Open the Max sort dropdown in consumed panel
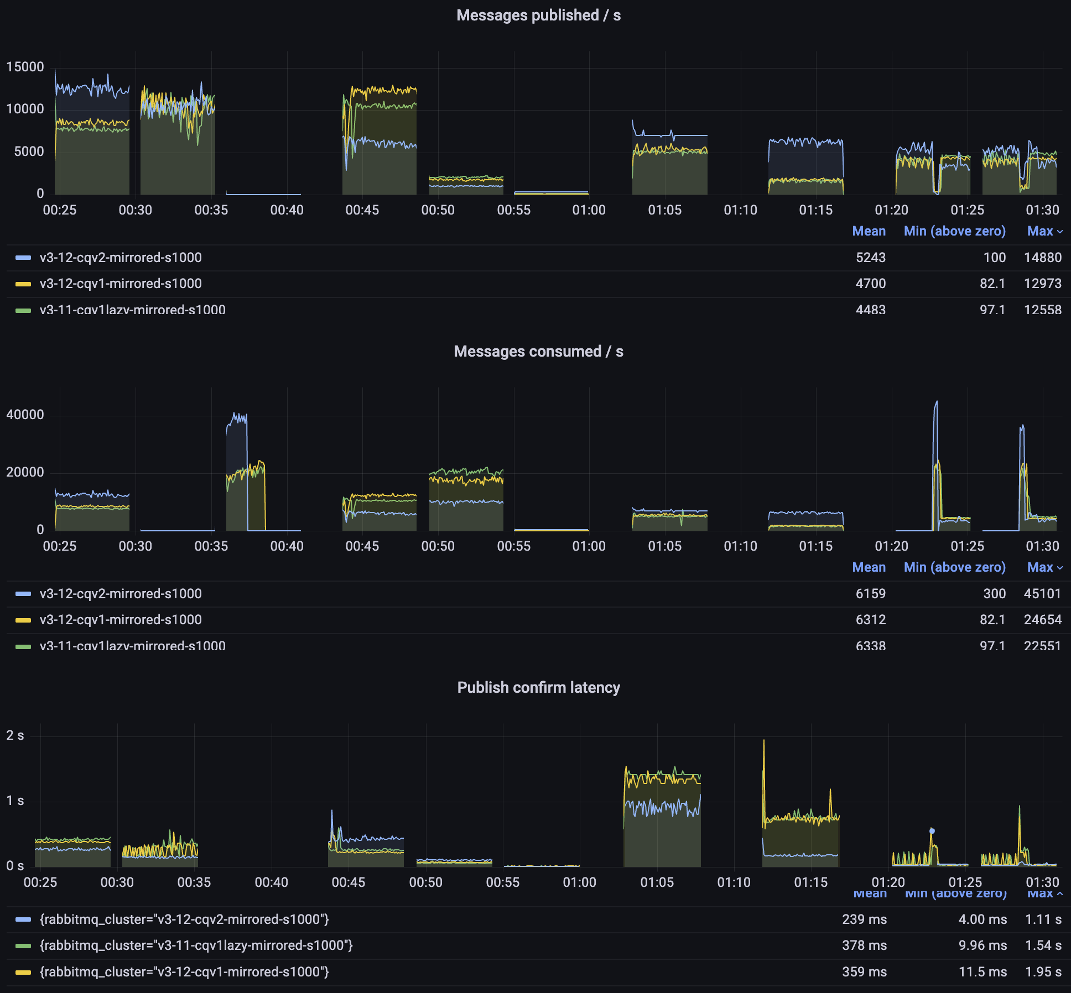1071x993 pixels. point(1044,567)
